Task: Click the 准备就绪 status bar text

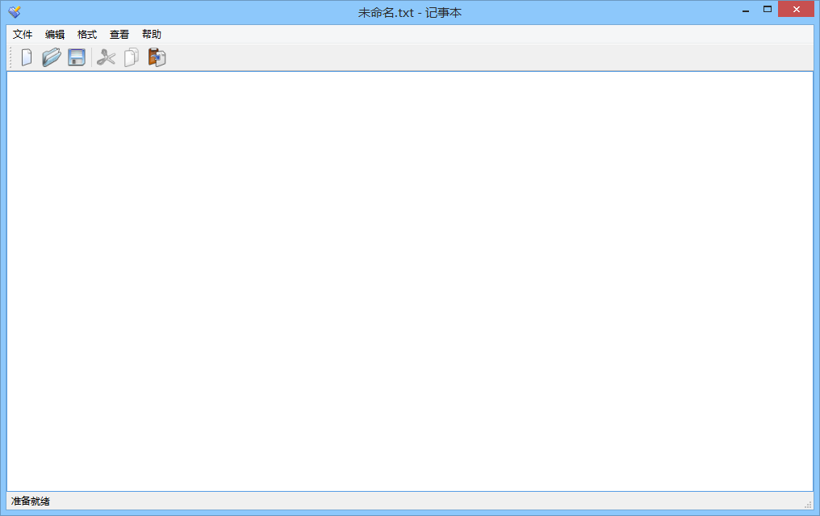Action: click(x=31, y=501)
